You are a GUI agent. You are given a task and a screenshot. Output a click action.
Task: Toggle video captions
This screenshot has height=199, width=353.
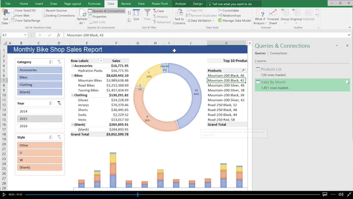(325, 194)
